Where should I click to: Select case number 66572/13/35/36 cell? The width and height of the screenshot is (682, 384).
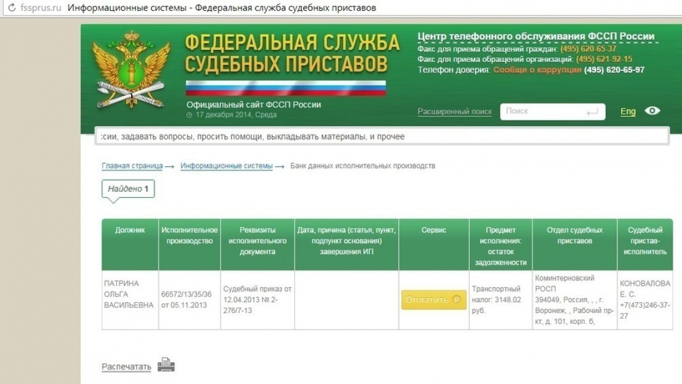point(189,300)
